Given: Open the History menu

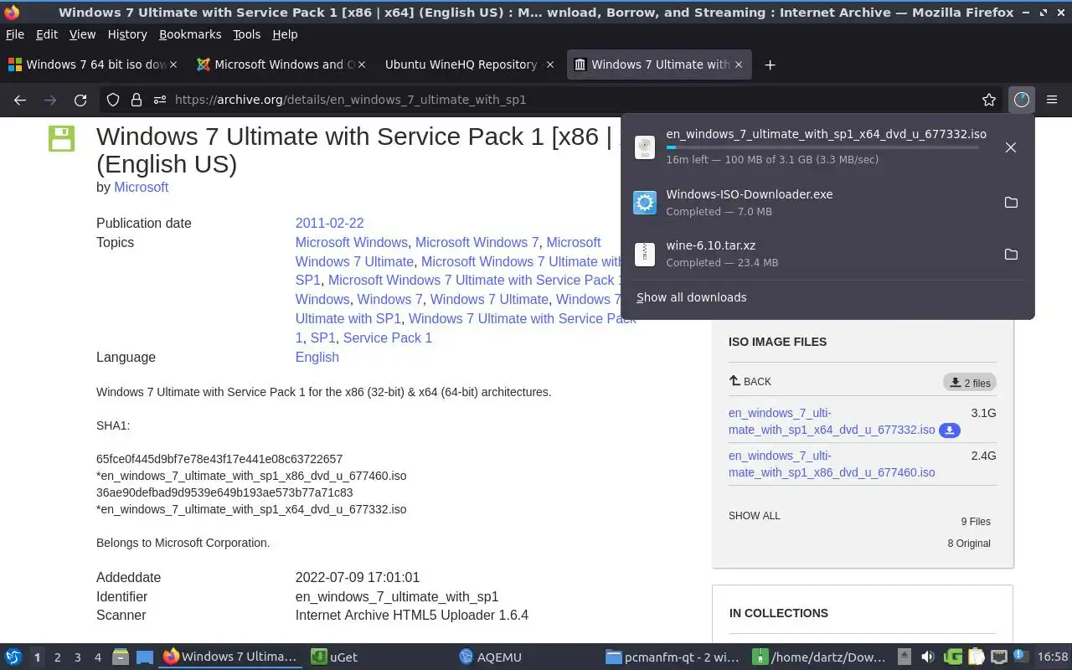Looking at the screenshot, I should pyautogui.click(x=127, y=34).
